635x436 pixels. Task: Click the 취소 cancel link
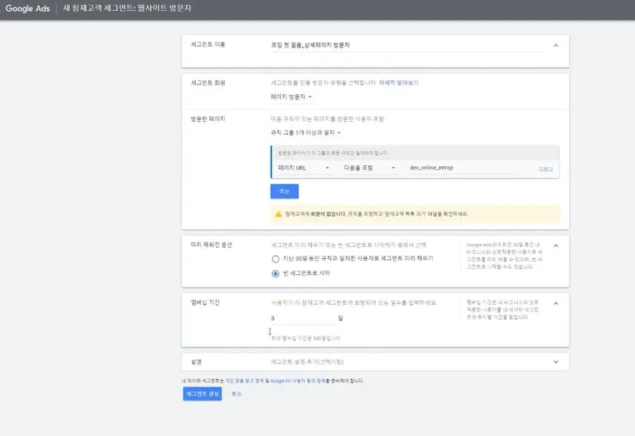pyautogui.click(x=236, y=395)
